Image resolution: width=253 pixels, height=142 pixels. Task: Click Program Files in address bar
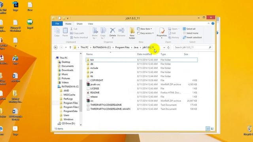[122, 47]
